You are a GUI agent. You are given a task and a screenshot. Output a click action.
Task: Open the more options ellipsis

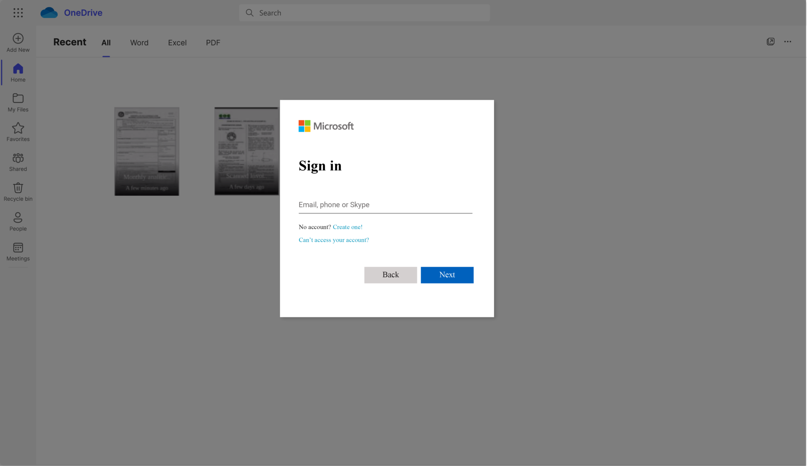click(x=788, y=41)
